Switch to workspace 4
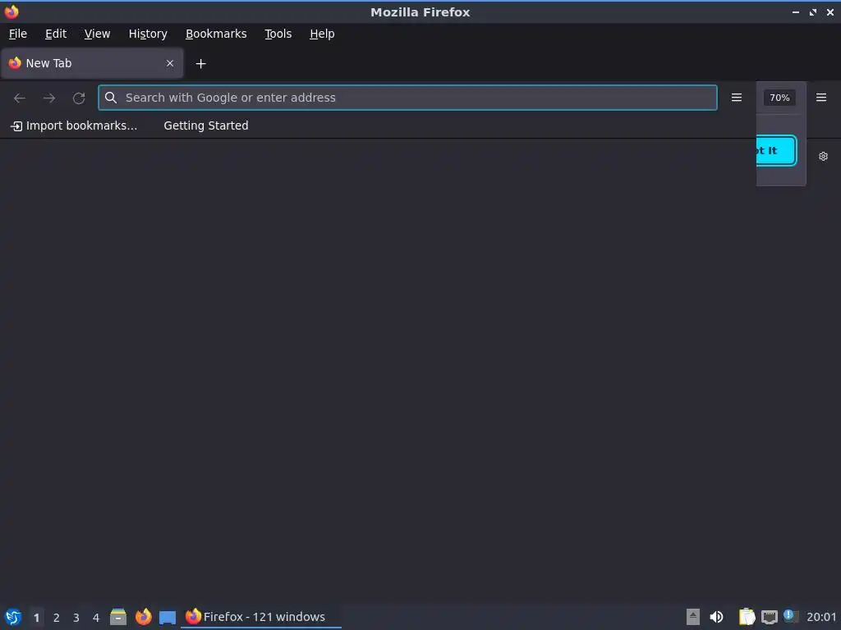The image size is (841, 630). point(96,618)
